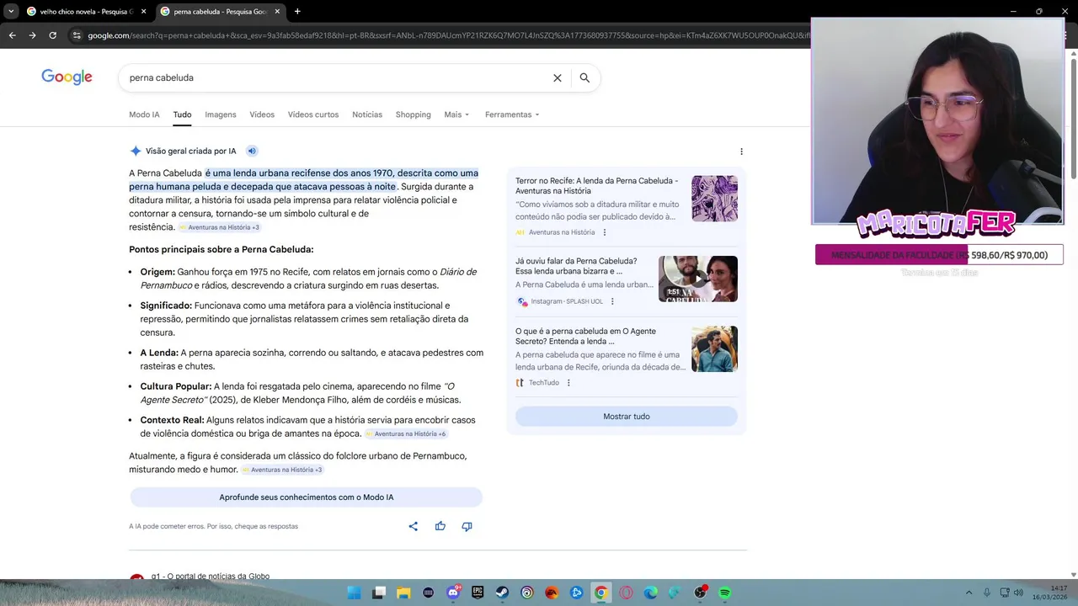Click the Google logo to go home
The width and height of the screenshot is (1078, 606).
tap(67, 77)
